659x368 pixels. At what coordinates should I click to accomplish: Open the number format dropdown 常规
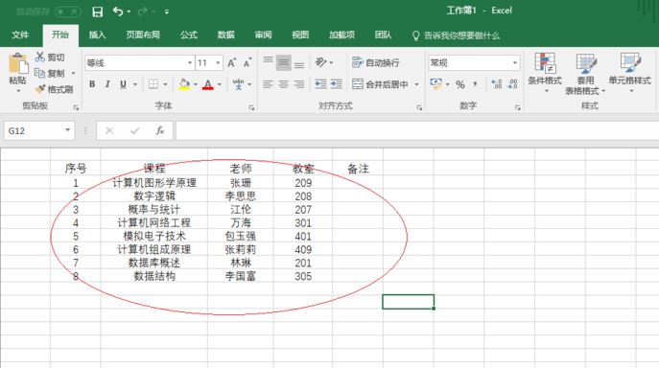click(474, 63)
